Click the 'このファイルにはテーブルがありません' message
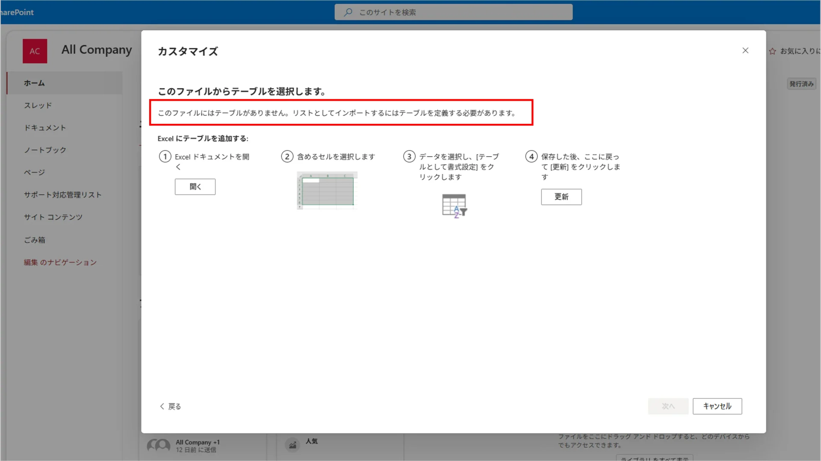Screen dimensions: 821x461 click(x=337, y=113)
